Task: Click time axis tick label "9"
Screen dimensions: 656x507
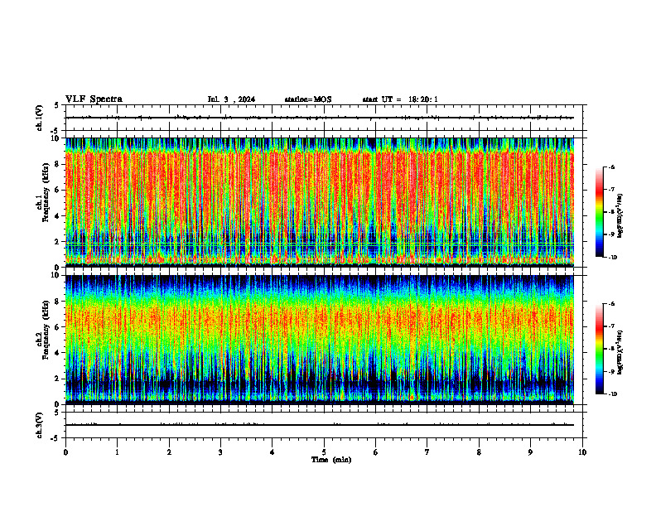Action: 530,452
